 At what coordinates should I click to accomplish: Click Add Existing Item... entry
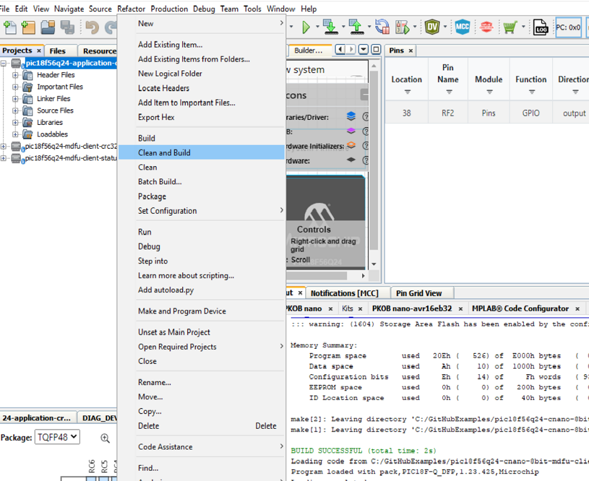[x=201, y=45]
